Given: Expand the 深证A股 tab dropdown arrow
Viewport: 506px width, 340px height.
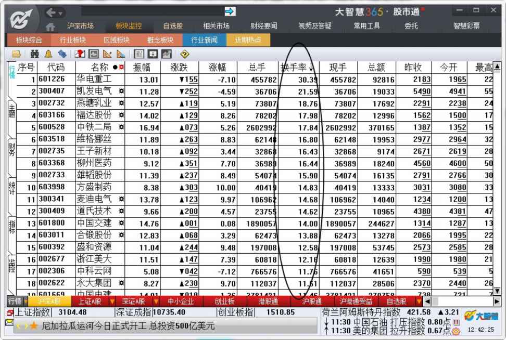Looking at the screenshot, I should [x=156, y=302].
